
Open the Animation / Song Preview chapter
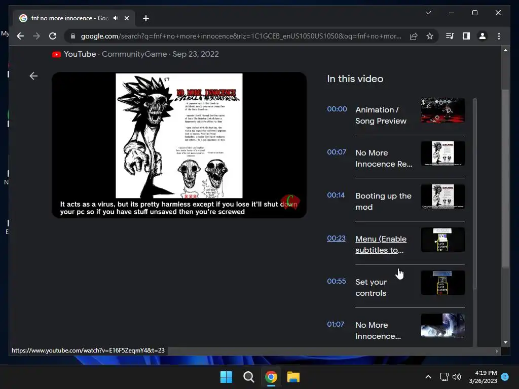click(381, 115)
